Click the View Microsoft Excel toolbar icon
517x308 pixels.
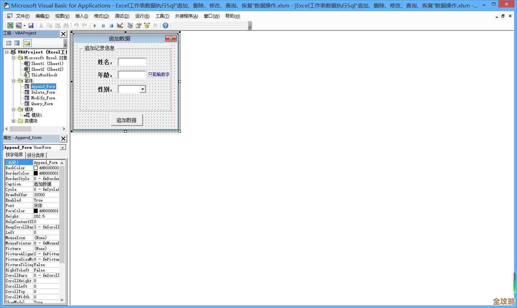pyautogui.click(x=10, y=25)
